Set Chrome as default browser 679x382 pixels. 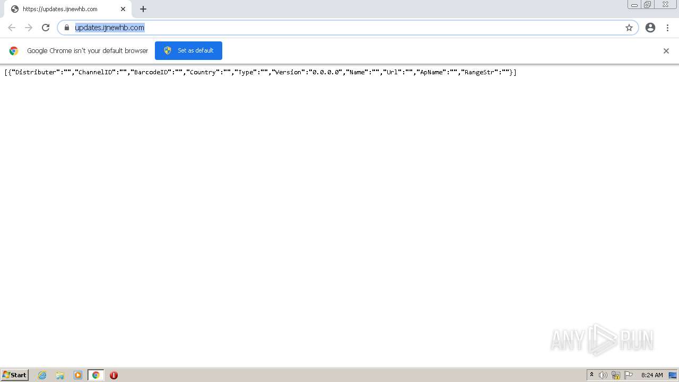[x=188, y=50]
